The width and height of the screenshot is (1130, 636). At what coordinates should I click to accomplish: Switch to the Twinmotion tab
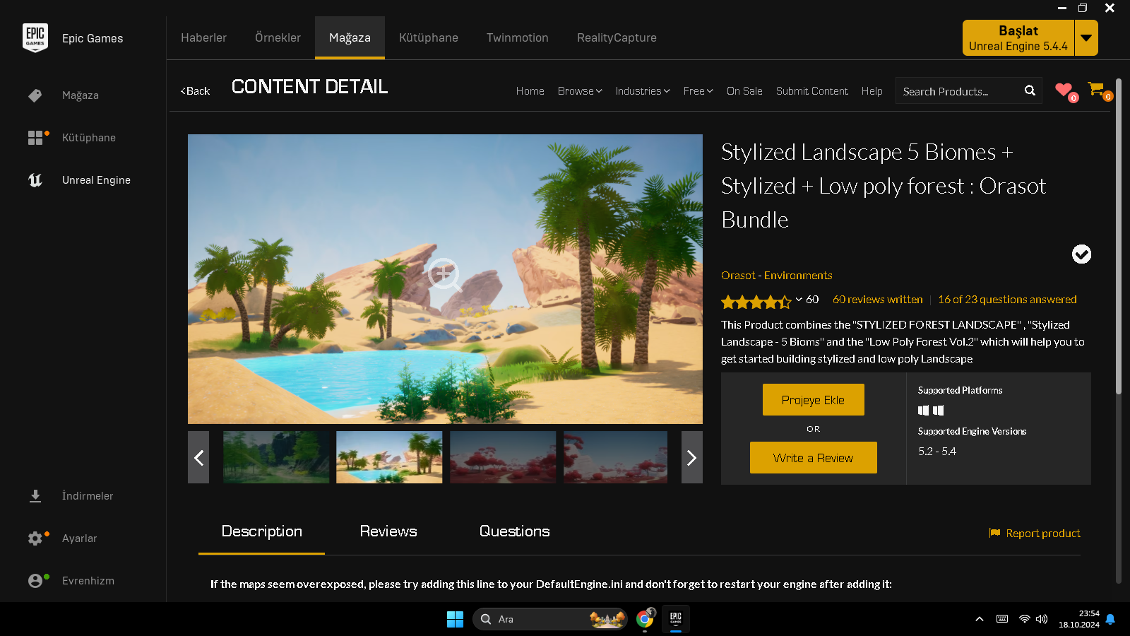click(x=518, y=37)
